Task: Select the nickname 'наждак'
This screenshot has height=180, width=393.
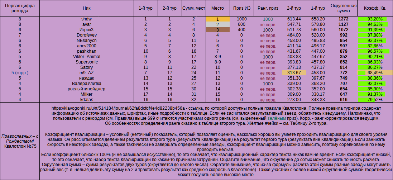Action: (x=87, y=78)
